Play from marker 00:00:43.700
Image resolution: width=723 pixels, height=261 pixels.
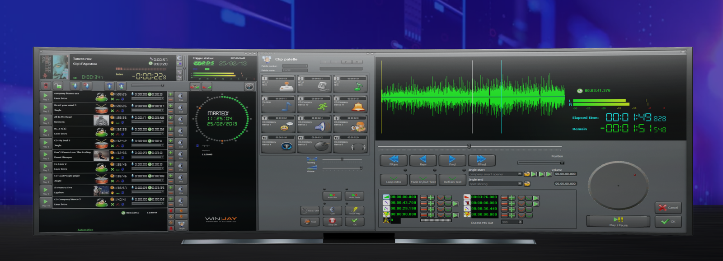point(455,203)
